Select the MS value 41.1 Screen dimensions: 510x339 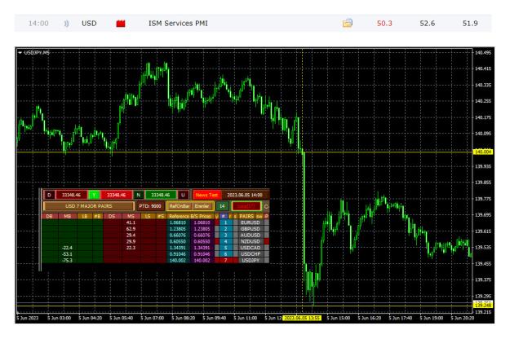(131, 222)
